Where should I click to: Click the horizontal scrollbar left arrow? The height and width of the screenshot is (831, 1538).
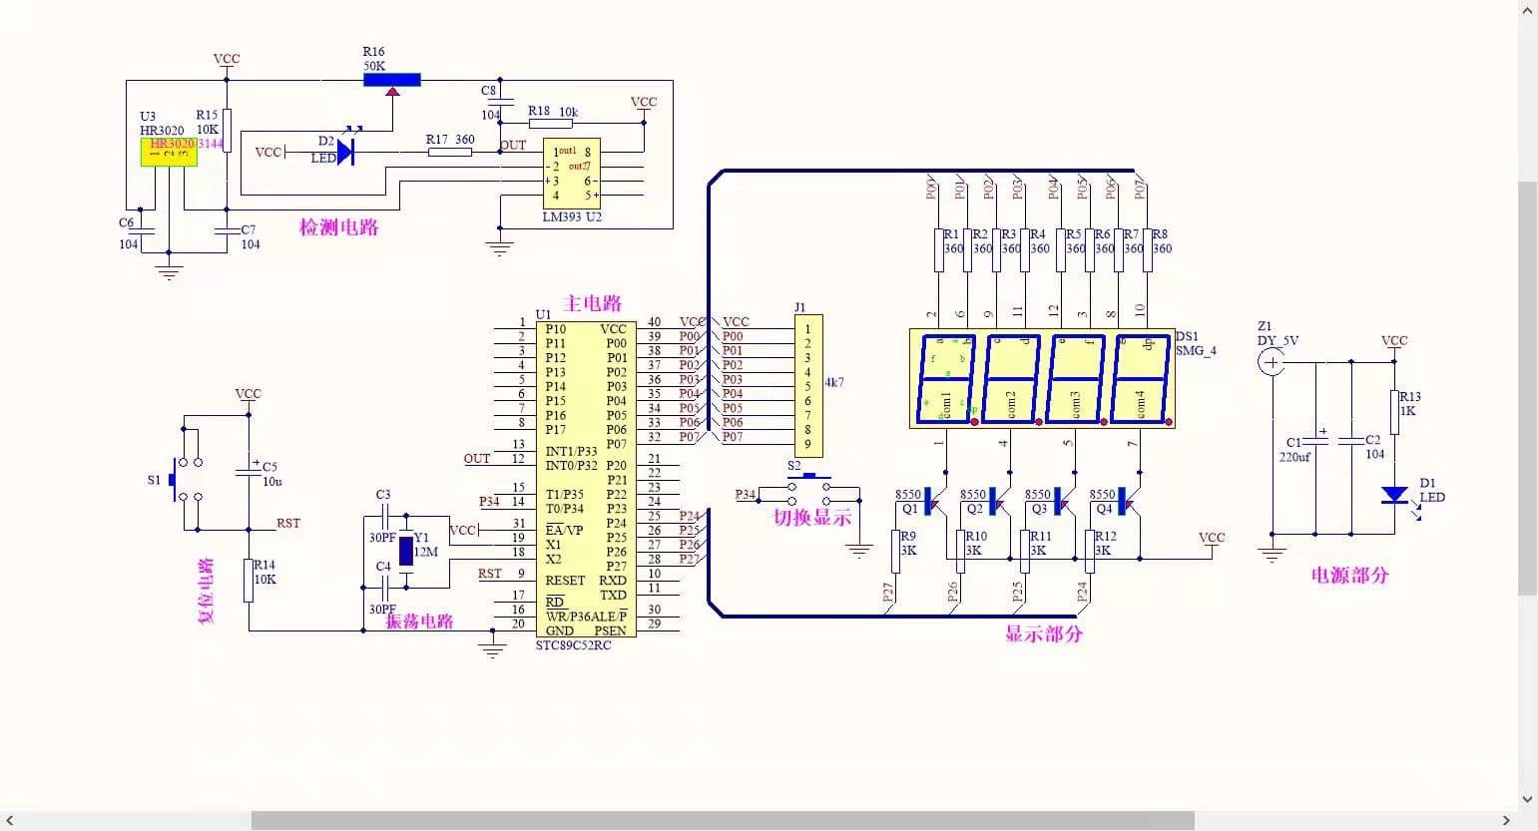[x=10, y=820]
